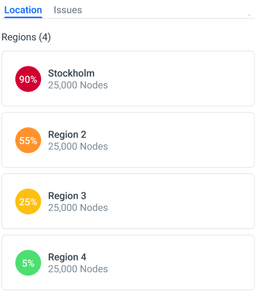Open the Stockholm region card
Viewport: 261px width, 298px height.
(x=128, y=79)
